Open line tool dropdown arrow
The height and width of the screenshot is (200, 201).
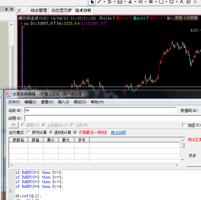pyautogui.click(x=104, y=2)
